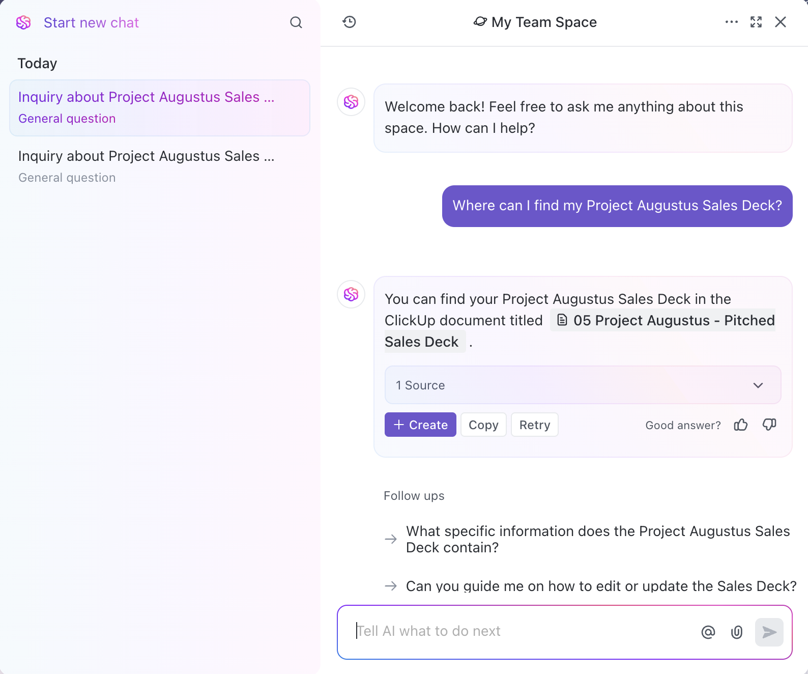Copy the AI answer
This screenshot has height=674, width=808.
(483, 425)
